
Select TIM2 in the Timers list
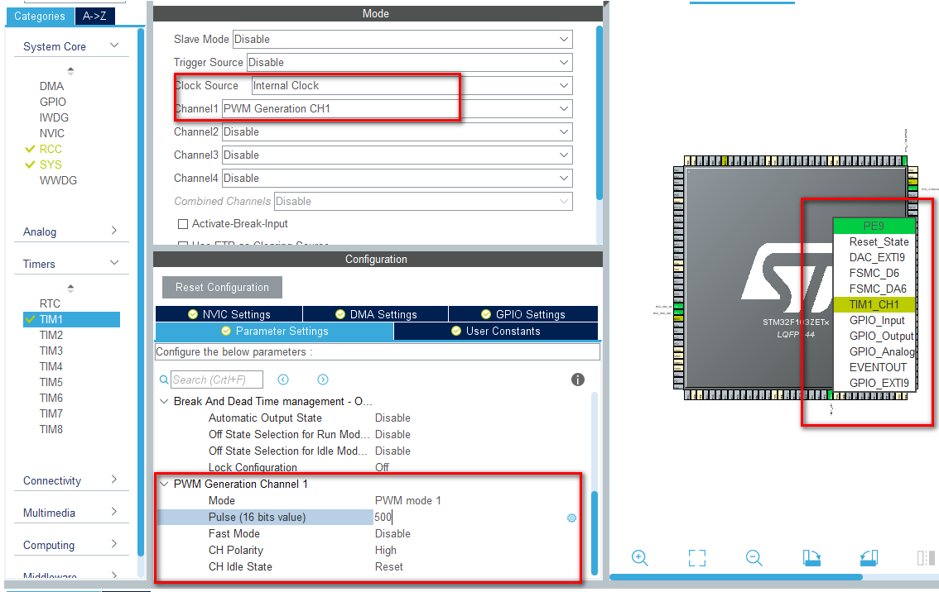coord(51,336)
